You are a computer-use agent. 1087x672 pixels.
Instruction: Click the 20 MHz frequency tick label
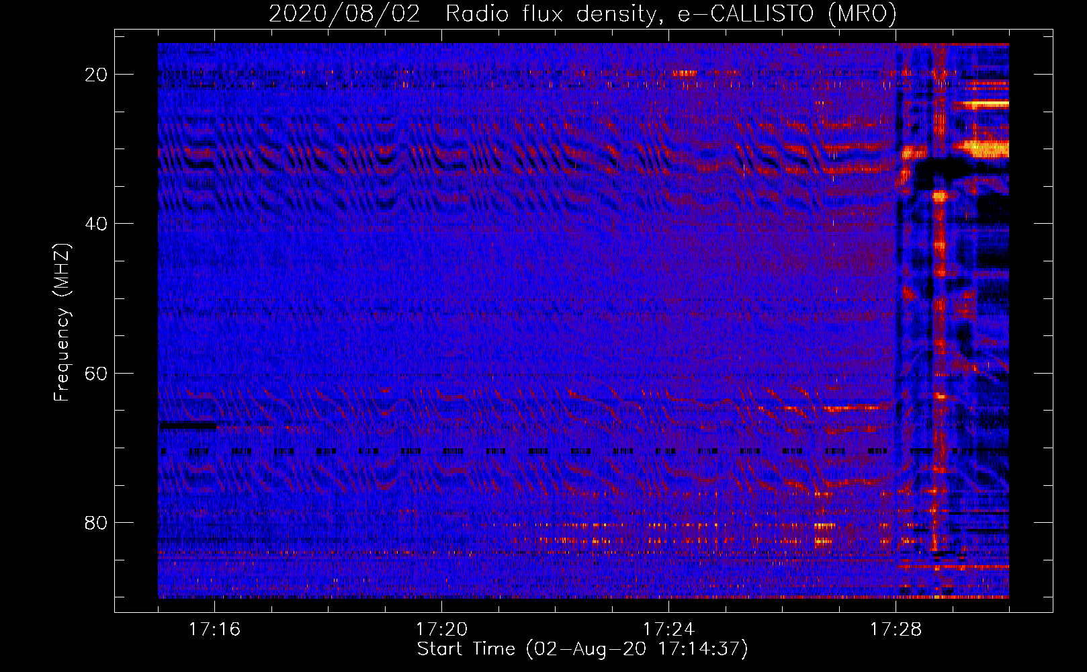(x=96, y=75)
